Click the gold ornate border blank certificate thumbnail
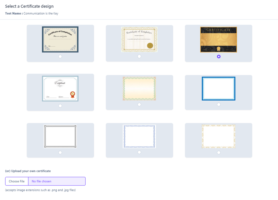278x200 pixels. point(218,137)
